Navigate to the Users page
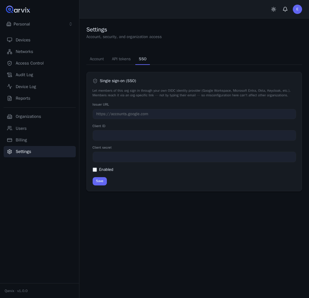The height and width of the screenshot is (298, 309). pyautogui.click(x=40, y=128)
